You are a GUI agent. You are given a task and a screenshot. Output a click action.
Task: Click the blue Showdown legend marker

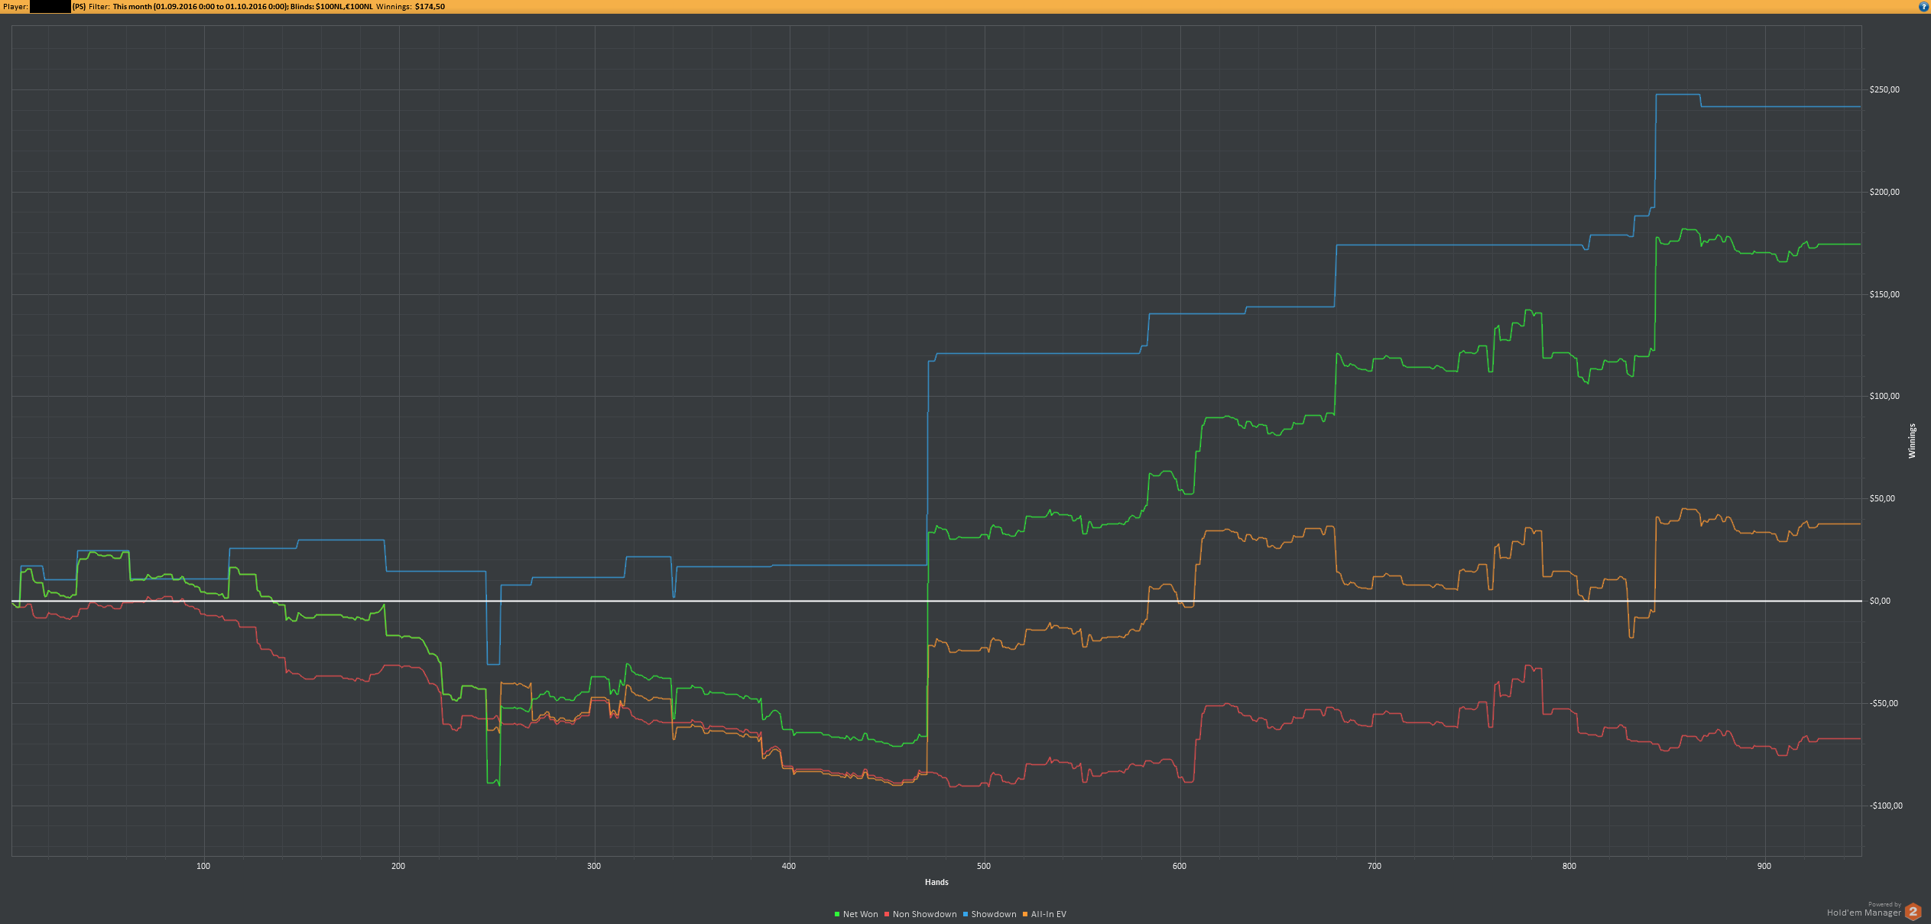pyautogui.click(x=965, y=914)
